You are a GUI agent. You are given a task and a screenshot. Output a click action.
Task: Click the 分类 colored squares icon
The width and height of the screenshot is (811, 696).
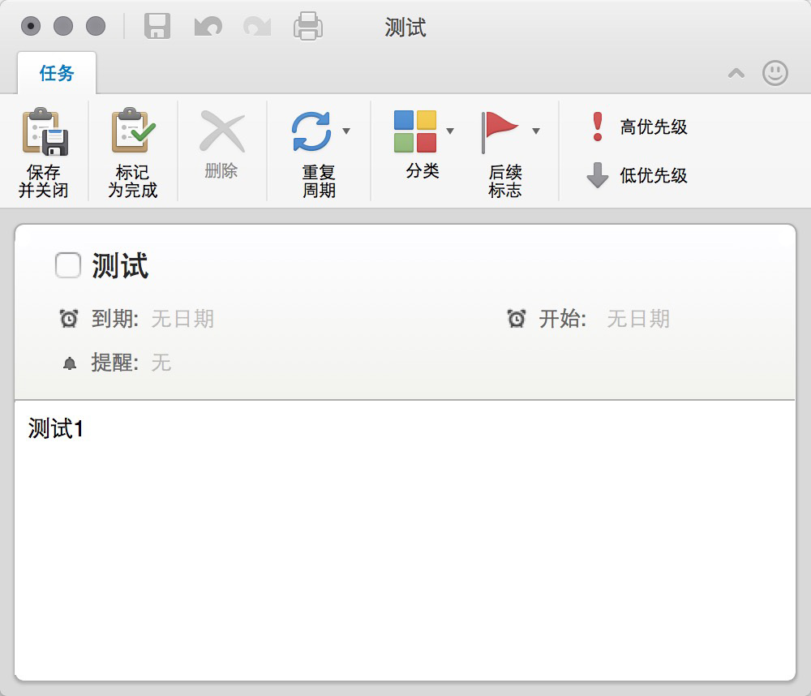(x=414, y=131)
